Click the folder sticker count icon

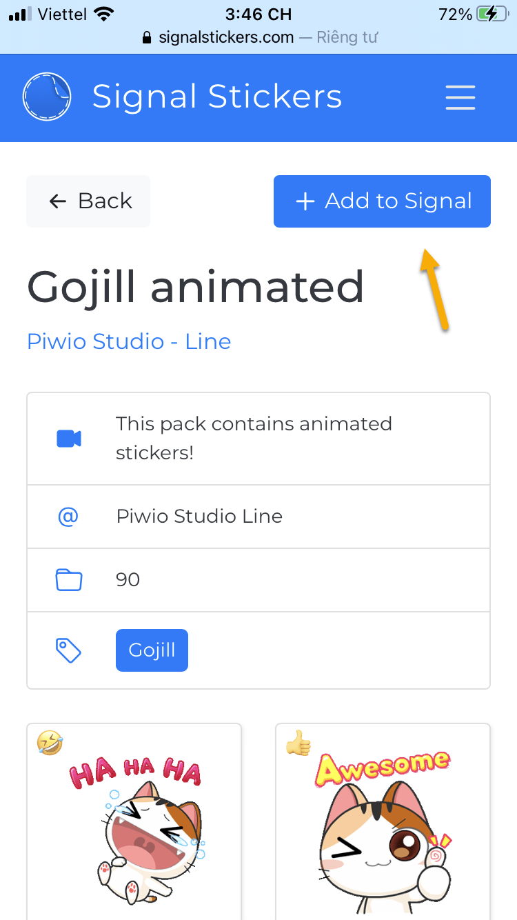click(68, 580)
